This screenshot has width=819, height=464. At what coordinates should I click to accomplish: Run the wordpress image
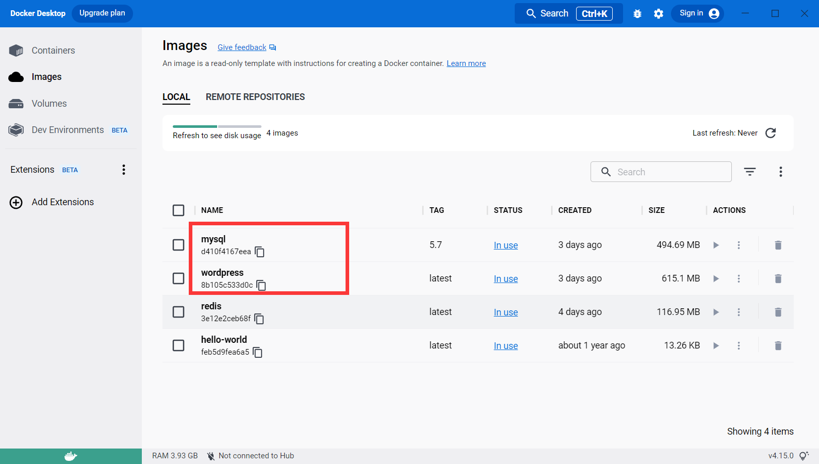[x=716, y=279]
